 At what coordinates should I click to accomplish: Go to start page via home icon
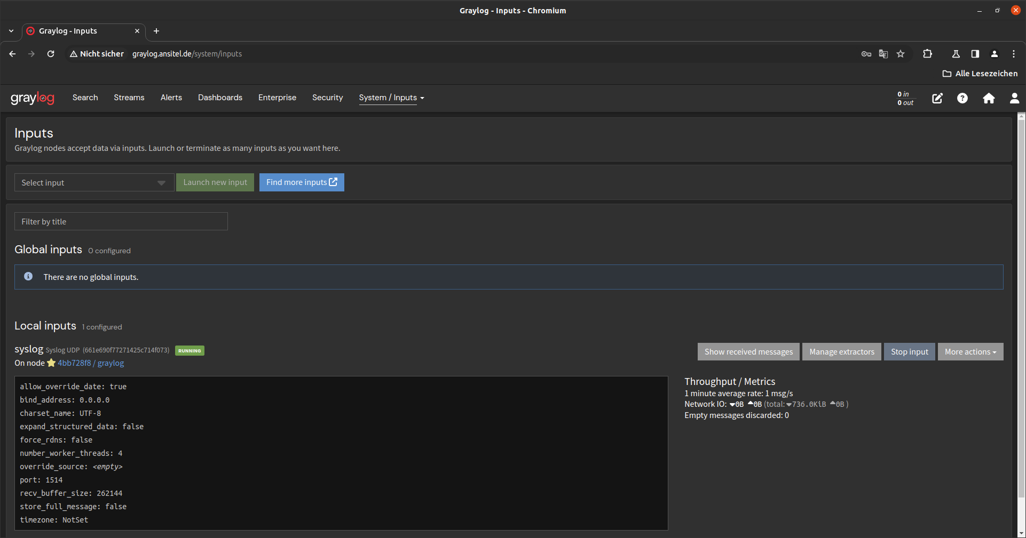pyautogui.click(x=989, y=99)
